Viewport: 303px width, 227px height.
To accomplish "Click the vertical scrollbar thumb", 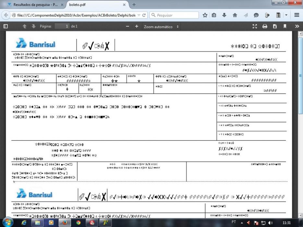I will tap(300, 75).
